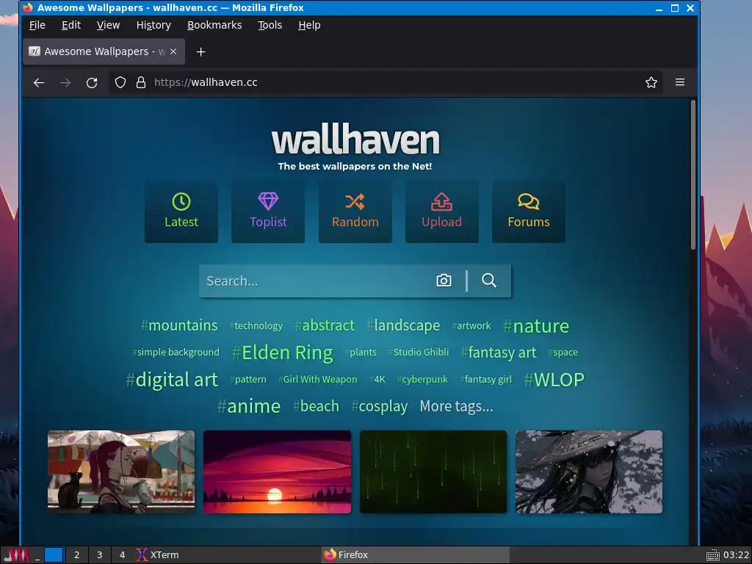The height and width of the screenshot is (564, 752).
Task: Click the #Studio Ghibli tag
Action: [x=418, y=352]
